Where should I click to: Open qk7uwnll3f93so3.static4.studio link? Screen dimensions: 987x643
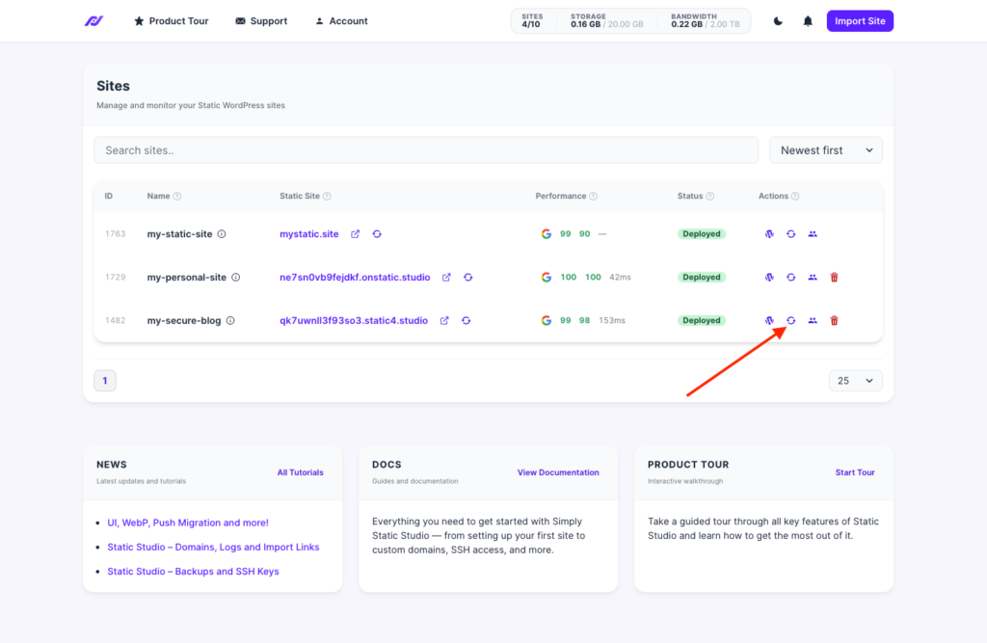tap(354, 321)
